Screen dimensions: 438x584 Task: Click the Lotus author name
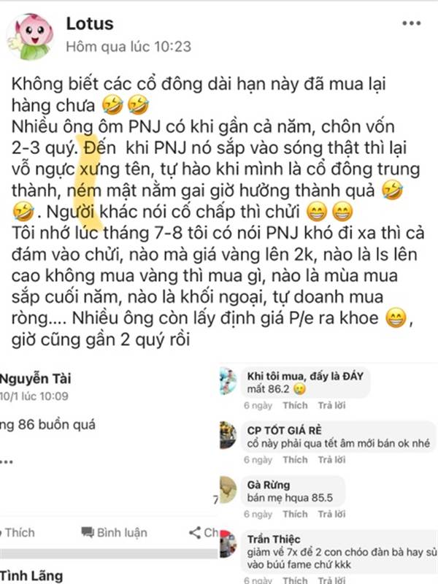click(90, 24)
